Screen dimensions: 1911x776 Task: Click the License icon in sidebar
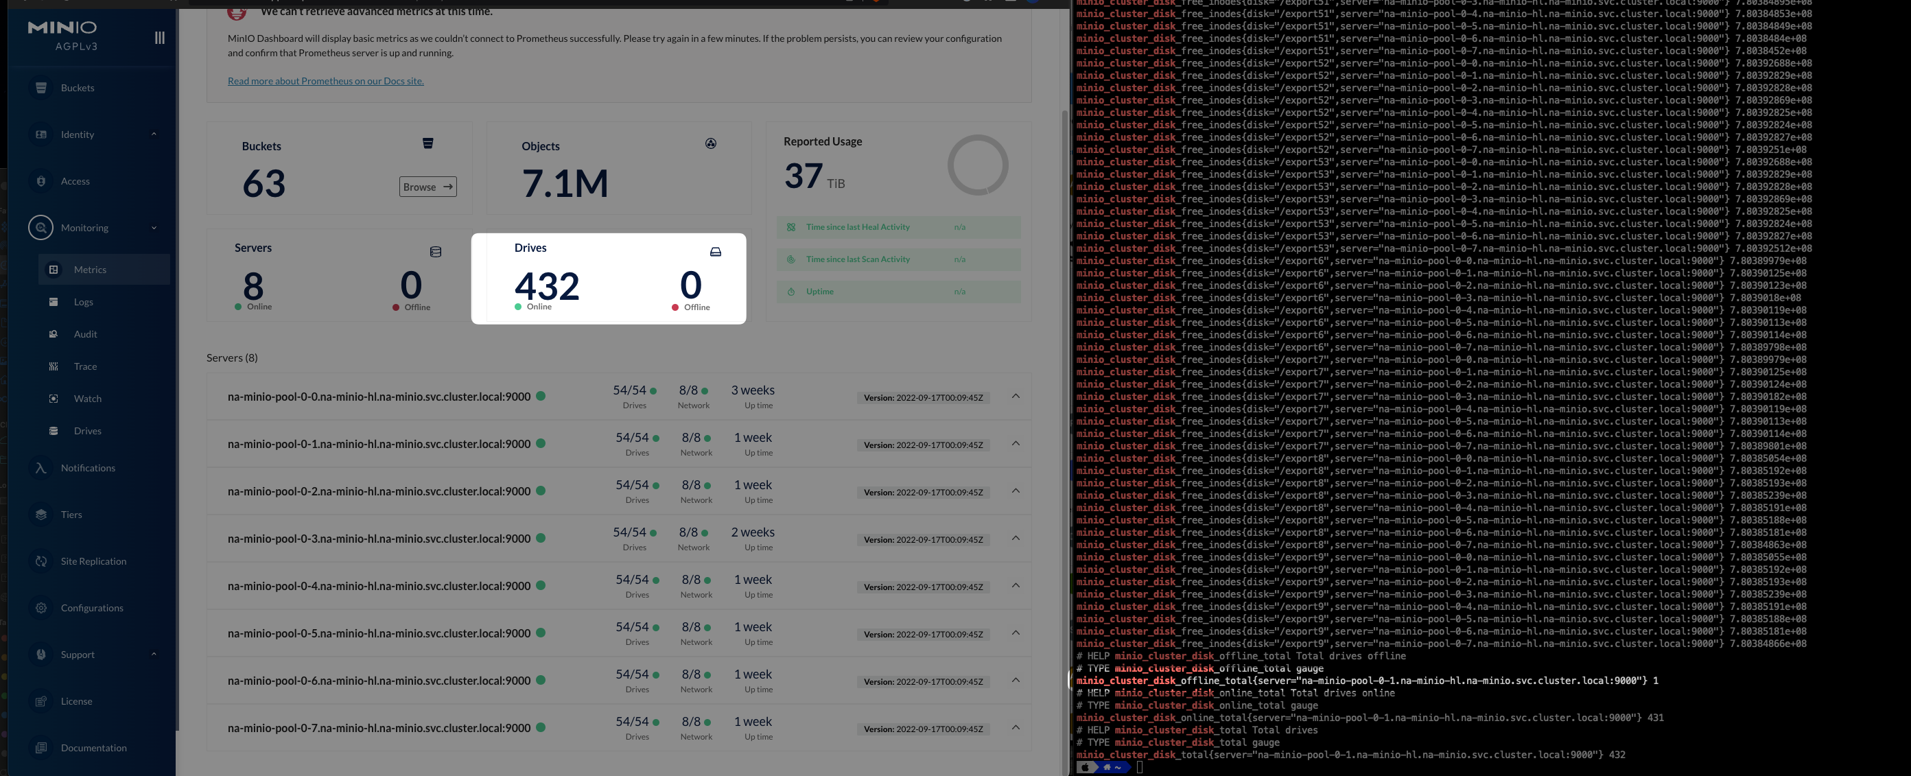point(40,701)
